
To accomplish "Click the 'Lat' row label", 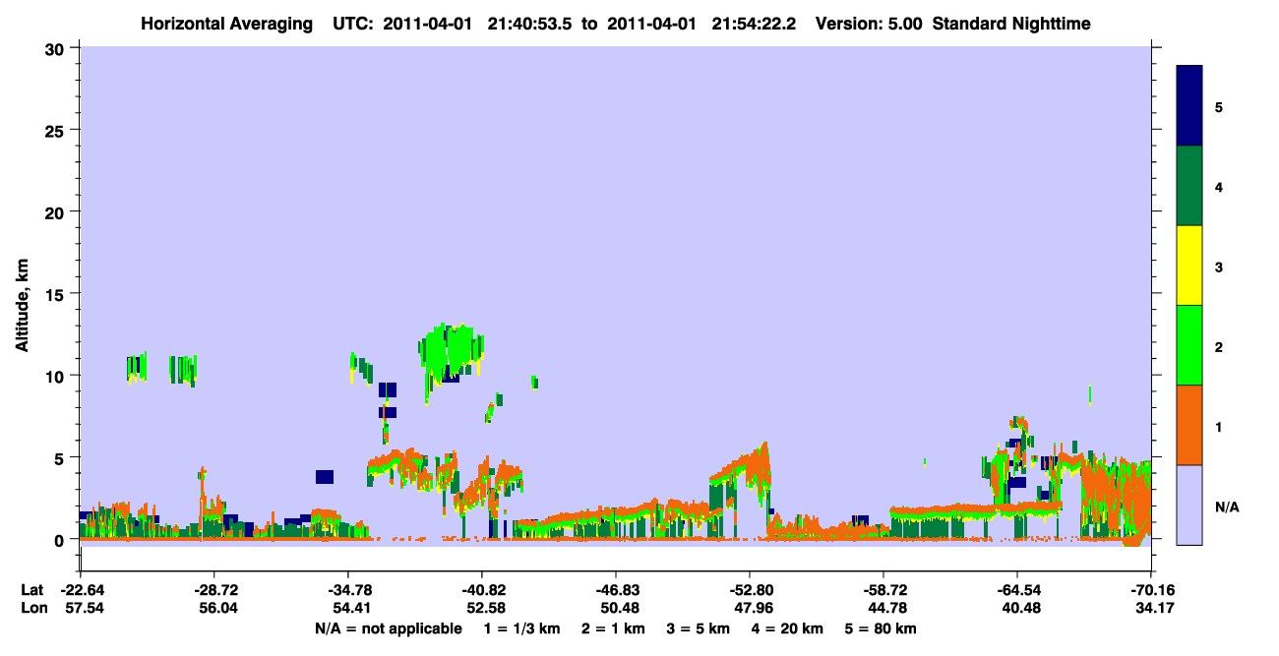I will 31,591.
